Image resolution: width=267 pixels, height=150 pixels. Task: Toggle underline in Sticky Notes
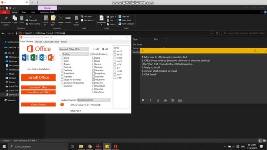158,100
